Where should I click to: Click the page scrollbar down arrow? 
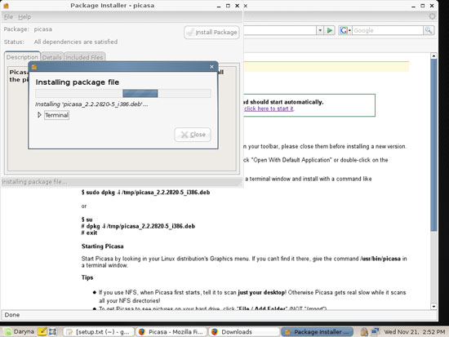(x=433, y=306)
